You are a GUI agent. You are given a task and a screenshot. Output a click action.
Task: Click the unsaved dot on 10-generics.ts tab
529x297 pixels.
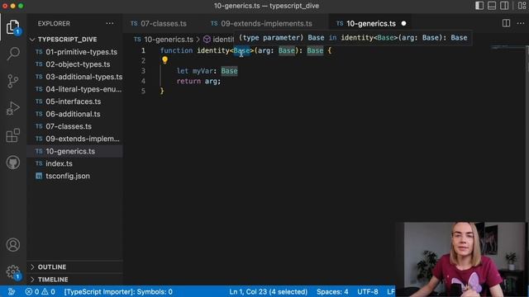[x=403, y=24]
